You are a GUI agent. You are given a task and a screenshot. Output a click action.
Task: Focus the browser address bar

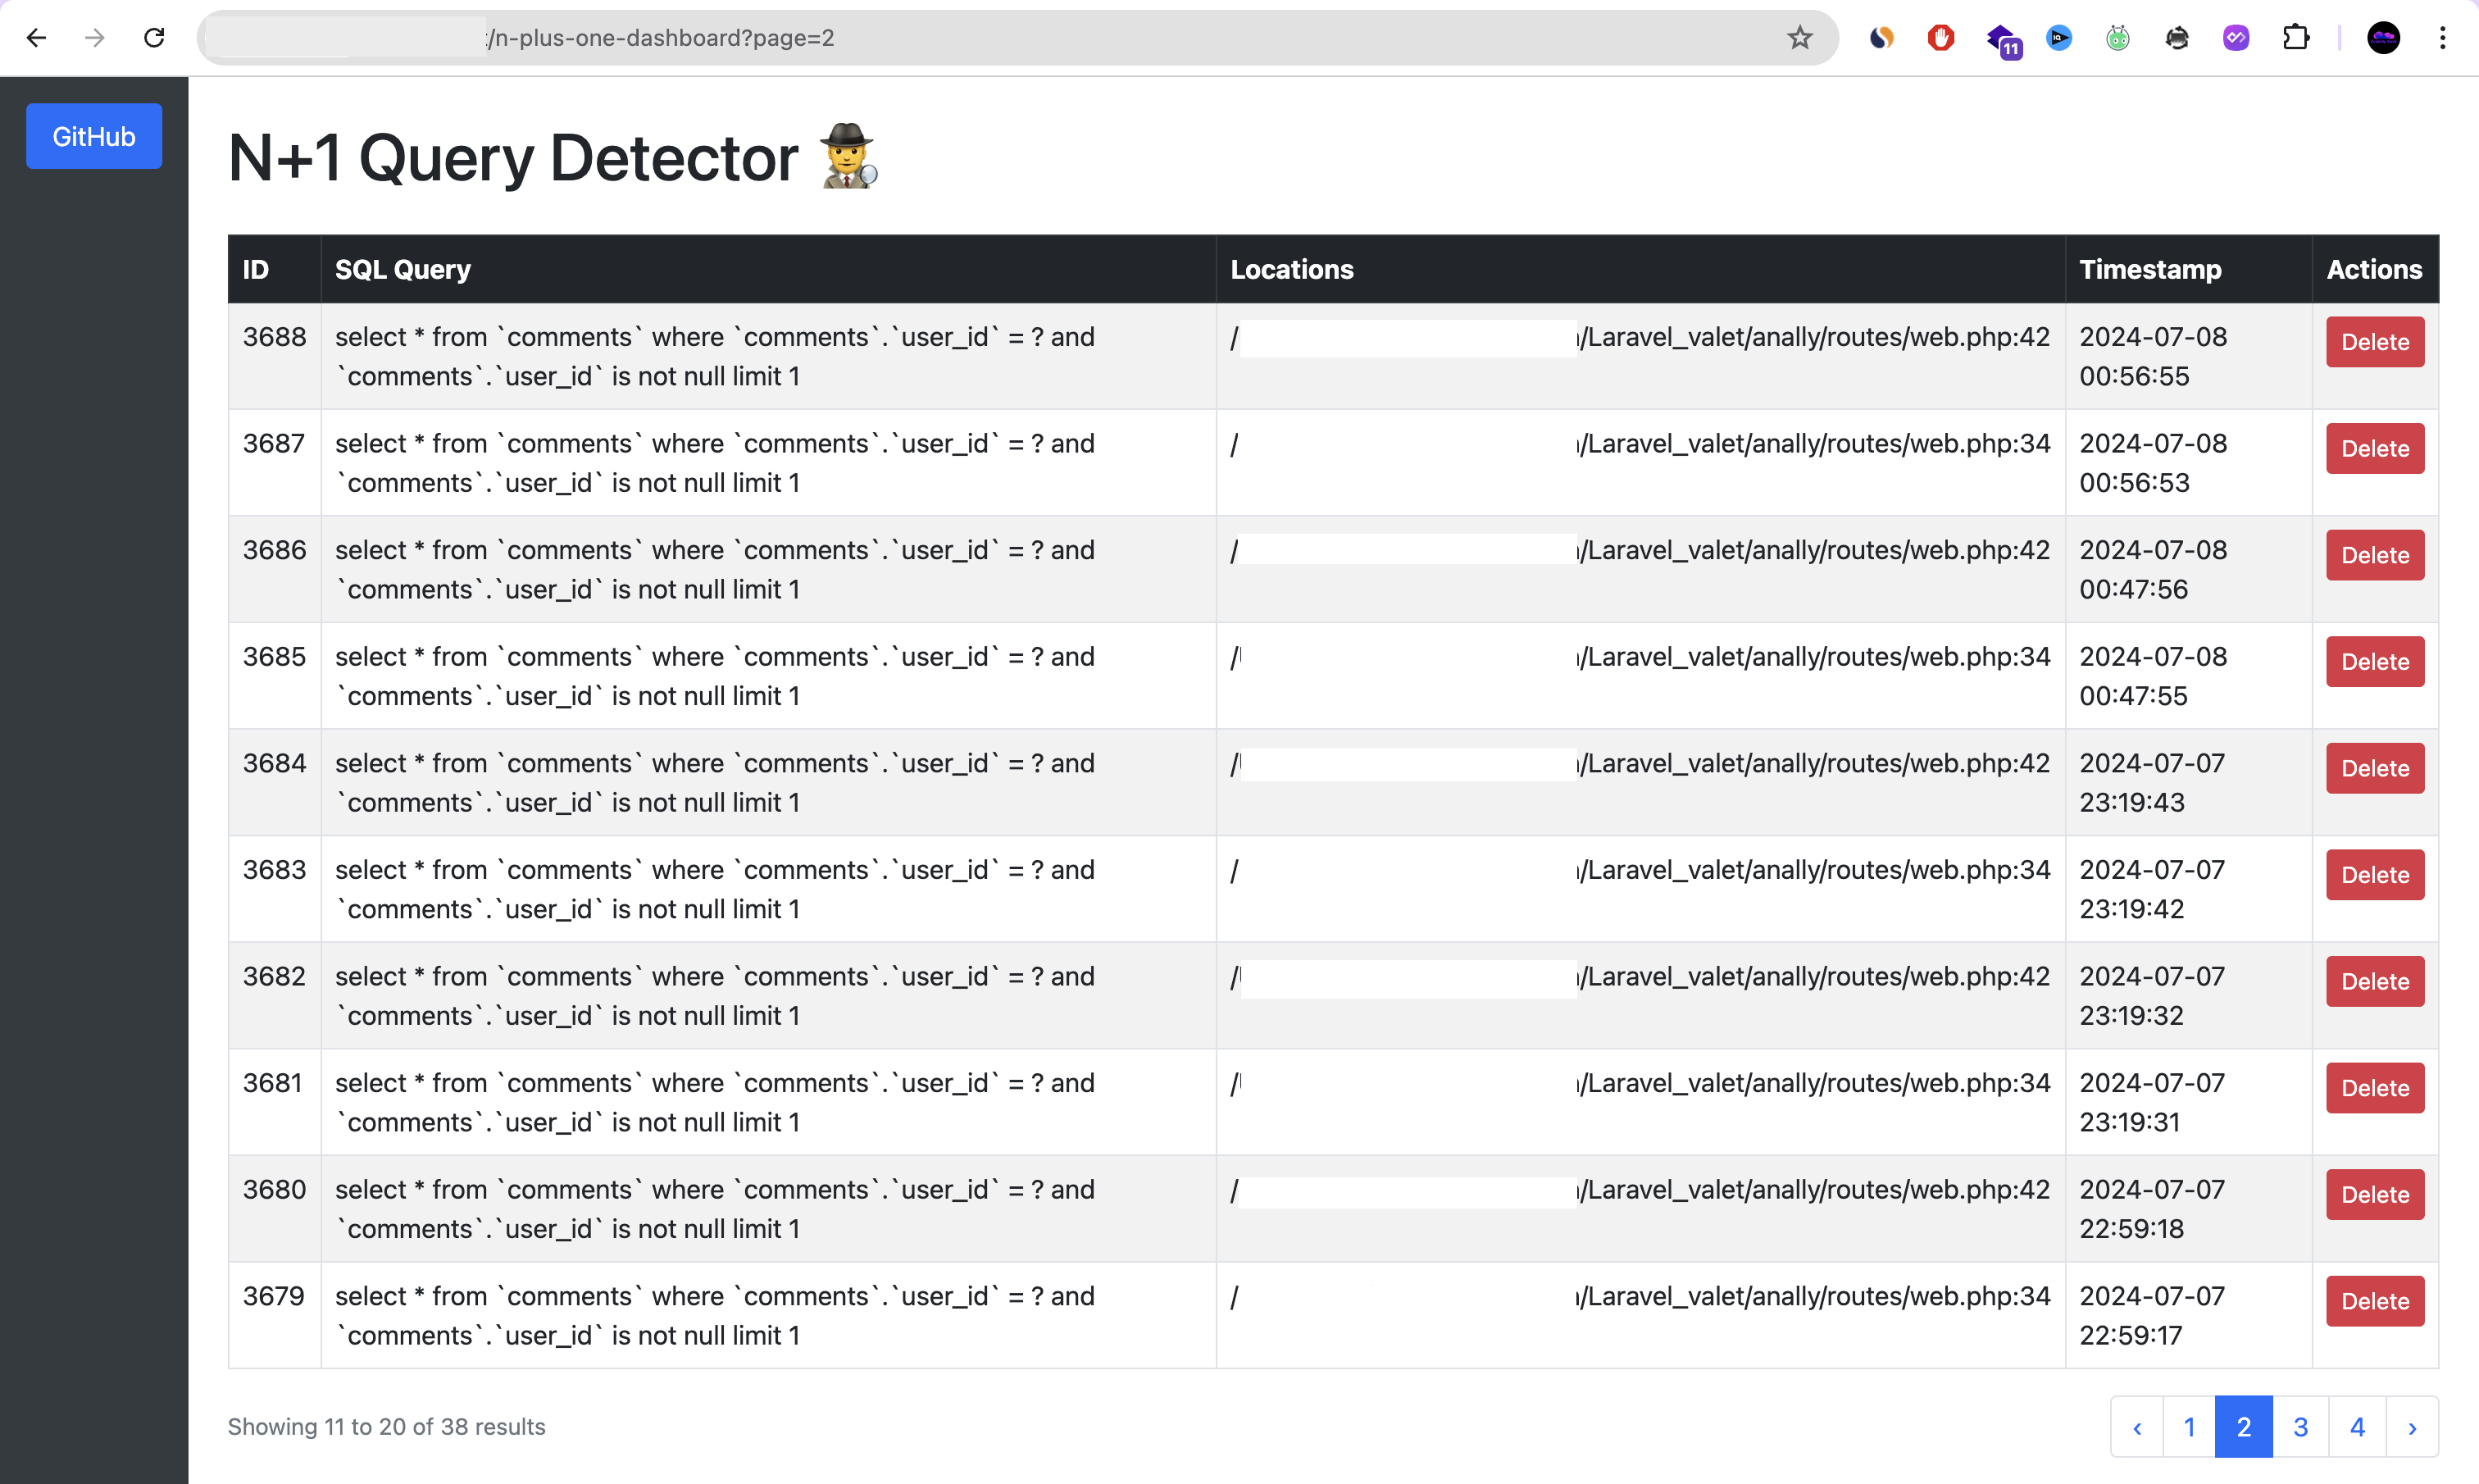[x=999, y=38]
